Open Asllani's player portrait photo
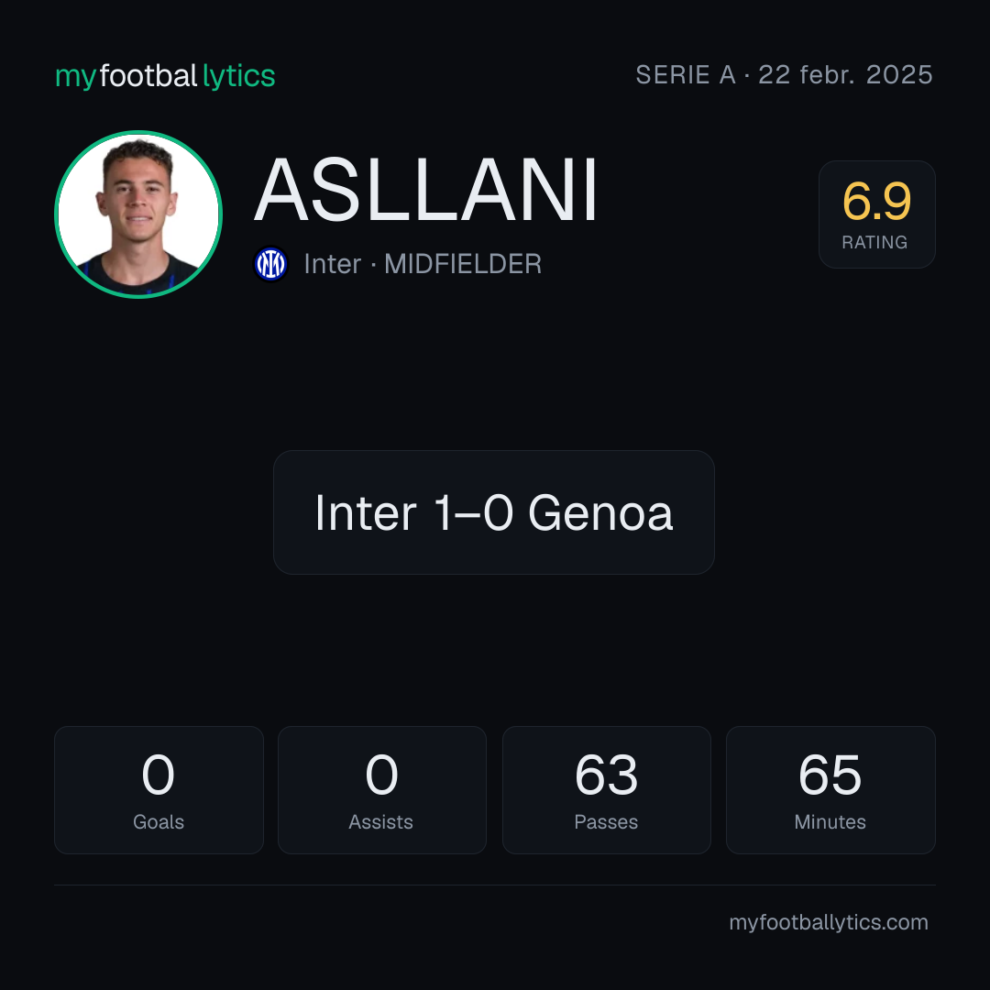Screen dimensions: 990x990 click(x=138, y=214)
